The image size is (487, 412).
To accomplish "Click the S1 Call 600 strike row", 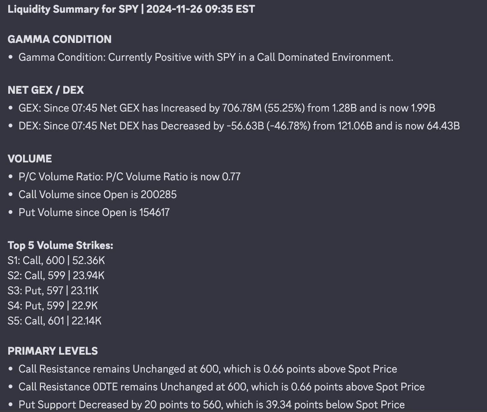I will point(56,260).
